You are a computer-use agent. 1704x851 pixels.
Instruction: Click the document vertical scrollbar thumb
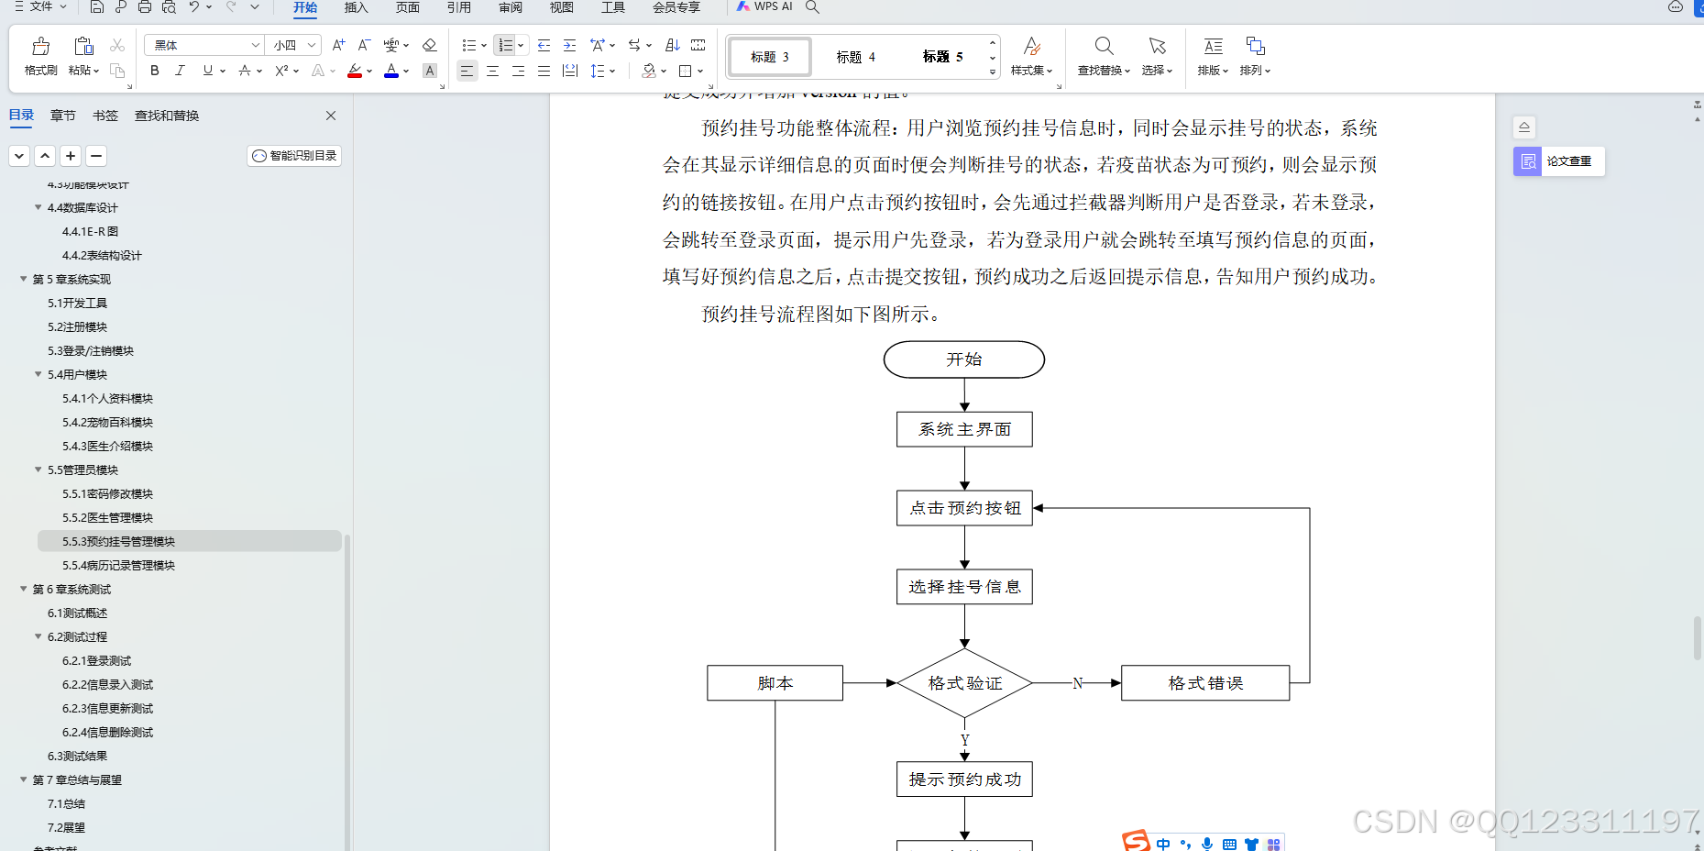(1698, 638)
